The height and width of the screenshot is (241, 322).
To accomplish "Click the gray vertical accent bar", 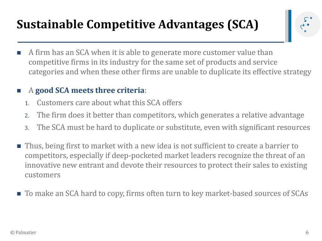I will pyautogui.click(x=287, y=26).
